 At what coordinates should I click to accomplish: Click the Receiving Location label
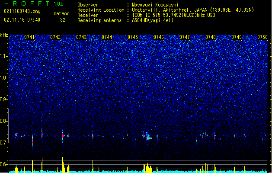coord(101,10)
